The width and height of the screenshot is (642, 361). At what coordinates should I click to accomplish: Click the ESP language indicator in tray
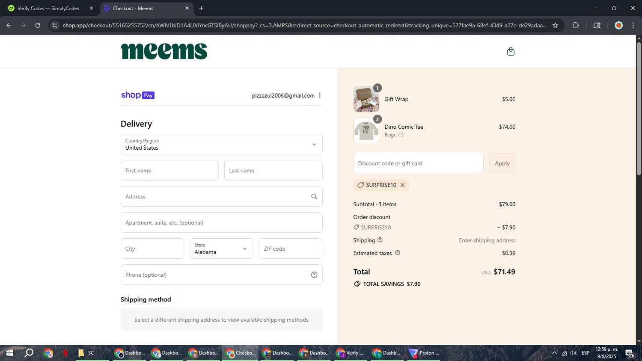tap(586, 353)
